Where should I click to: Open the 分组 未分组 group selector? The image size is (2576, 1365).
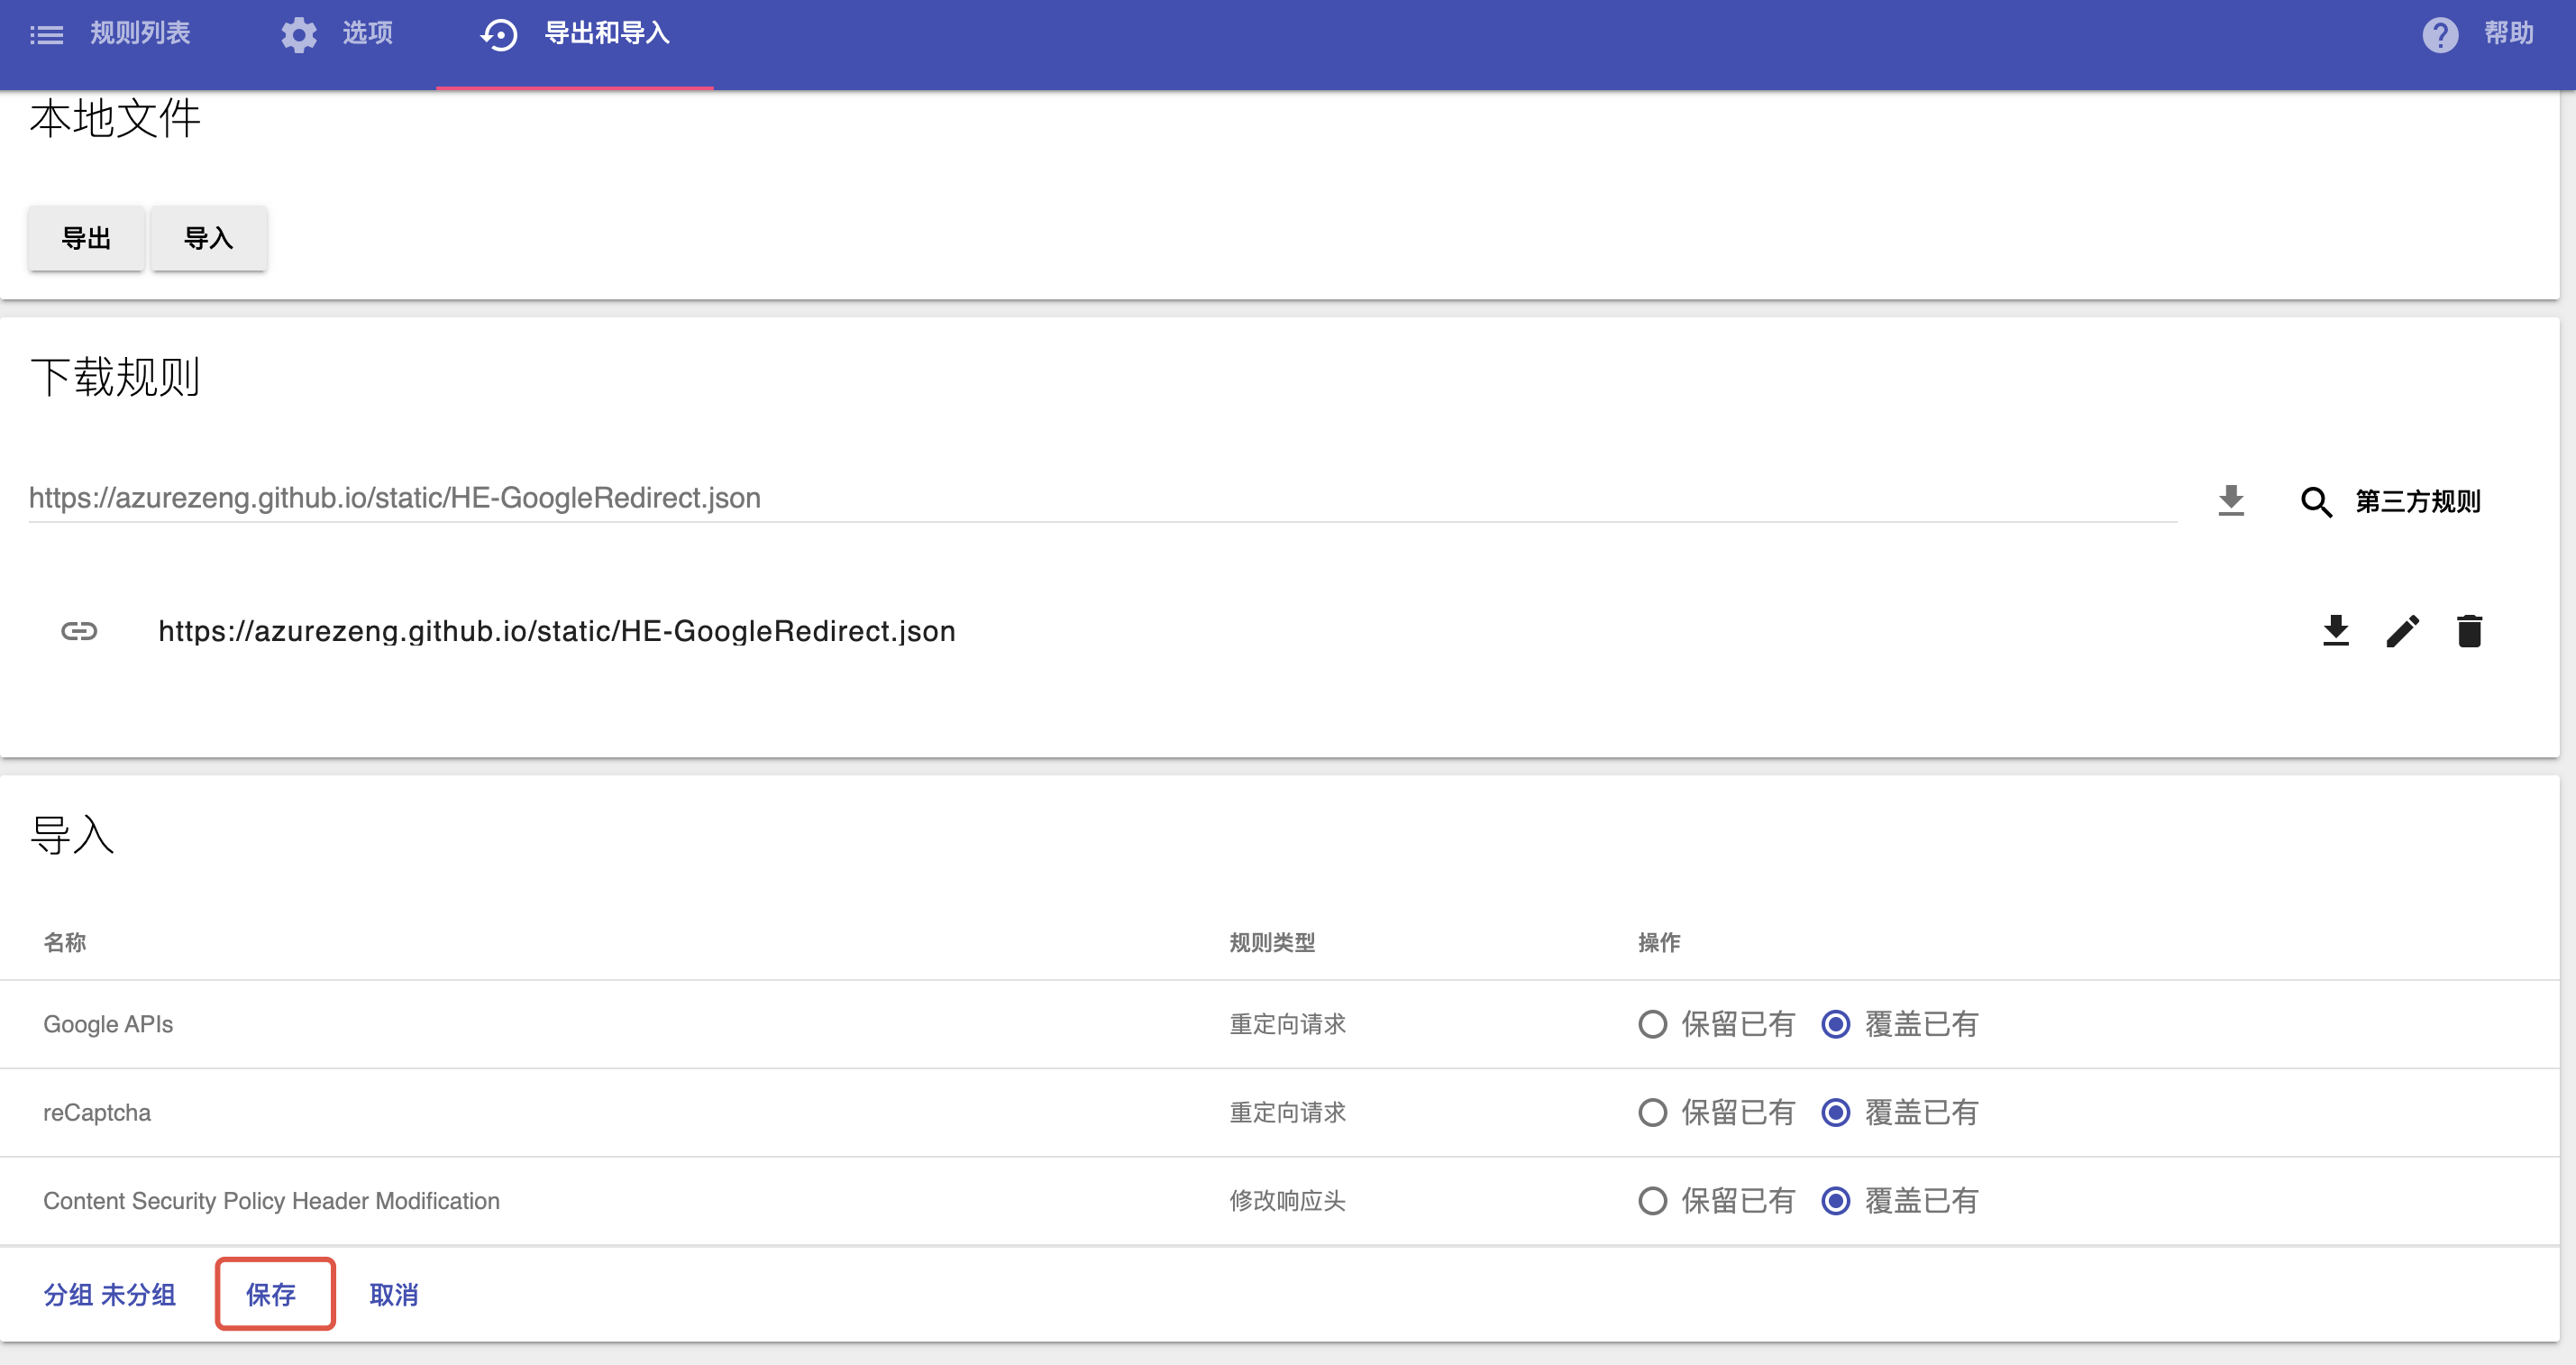110,1294
